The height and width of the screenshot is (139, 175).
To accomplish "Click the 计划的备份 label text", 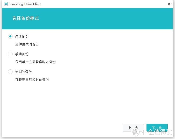I will (x=23, y=72).
